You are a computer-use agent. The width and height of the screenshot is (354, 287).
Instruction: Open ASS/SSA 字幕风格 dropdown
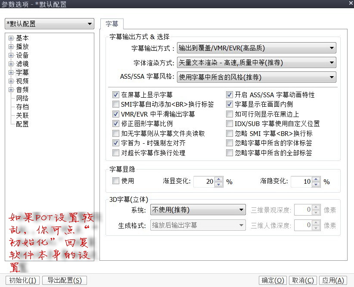coord(256,77)
